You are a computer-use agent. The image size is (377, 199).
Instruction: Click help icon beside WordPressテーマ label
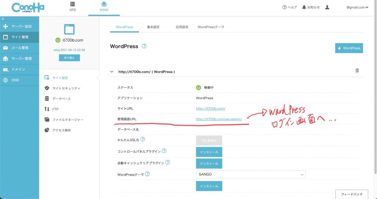click(147, 174)
